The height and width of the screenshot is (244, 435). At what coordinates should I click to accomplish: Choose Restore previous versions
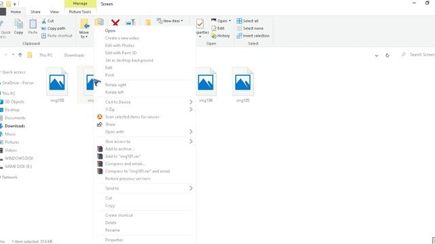click(x=128, y=179)
